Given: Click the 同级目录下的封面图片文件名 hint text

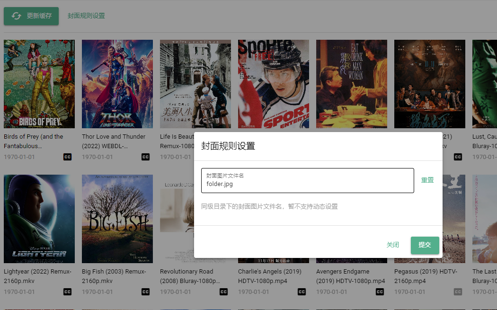Looking at the screenshot, I should pos(269,207).
